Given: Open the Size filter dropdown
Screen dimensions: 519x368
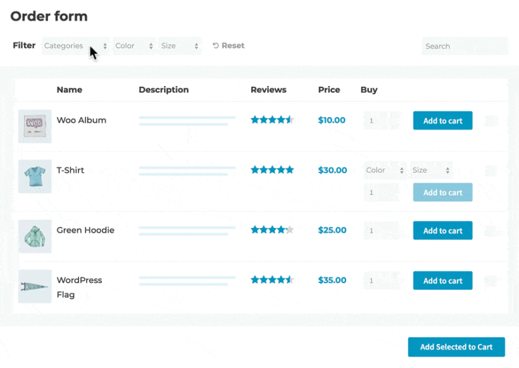Looking at the screenshot, I should click(180, 46).
